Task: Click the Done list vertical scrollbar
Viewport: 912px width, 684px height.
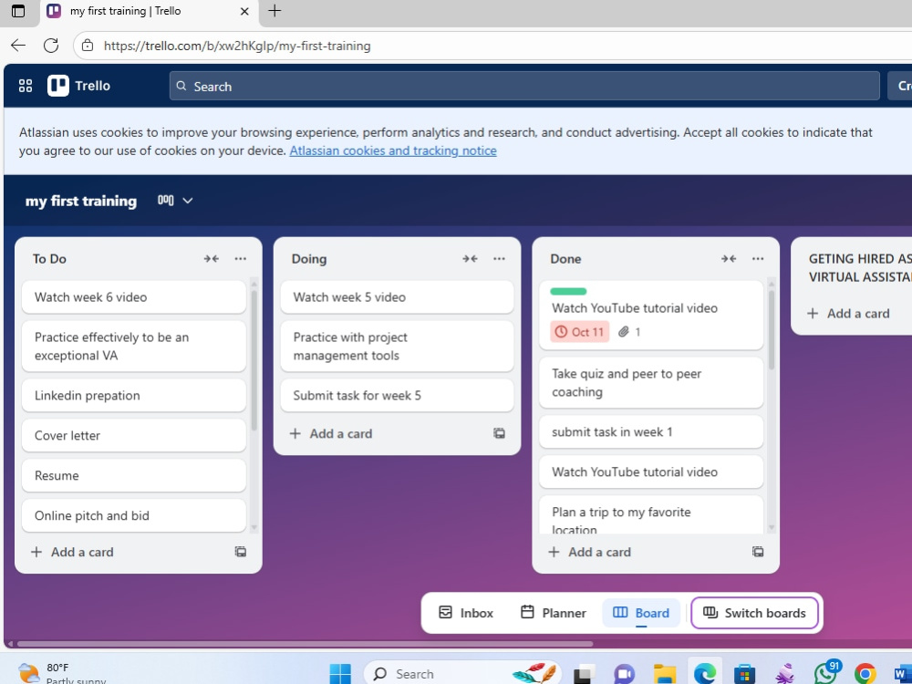Action: [772, 328]
